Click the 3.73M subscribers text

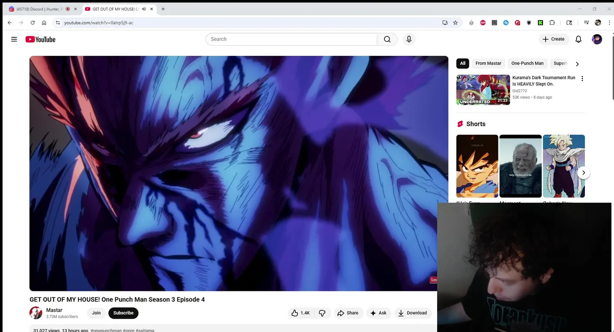[x=62, y=317]
